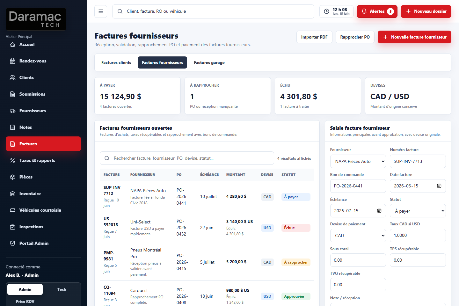
Task: Click the Accueil home icon
Action: 13,45
